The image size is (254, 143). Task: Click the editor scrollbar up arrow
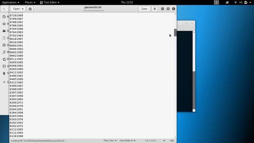click(175, 14)
